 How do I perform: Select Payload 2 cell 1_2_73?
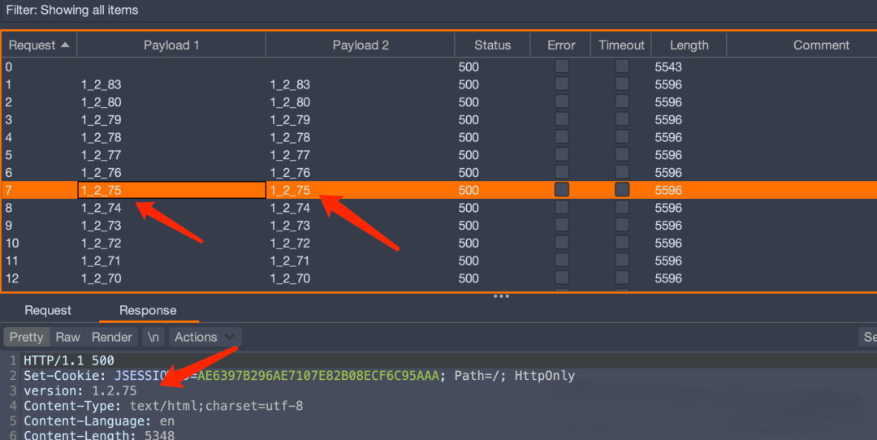click(x=290, y=226)
